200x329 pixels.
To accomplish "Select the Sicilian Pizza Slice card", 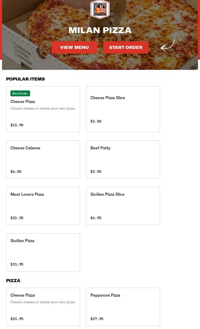I will point(123,206).
